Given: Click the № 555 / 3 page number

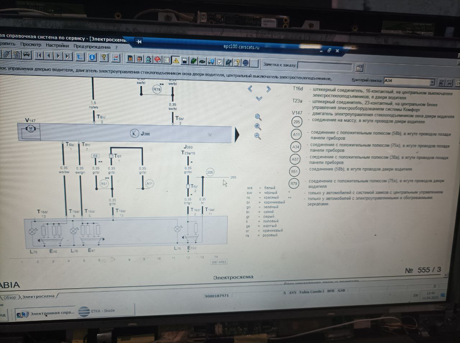Looking at the screenshot, I should [x=423, y=270].
